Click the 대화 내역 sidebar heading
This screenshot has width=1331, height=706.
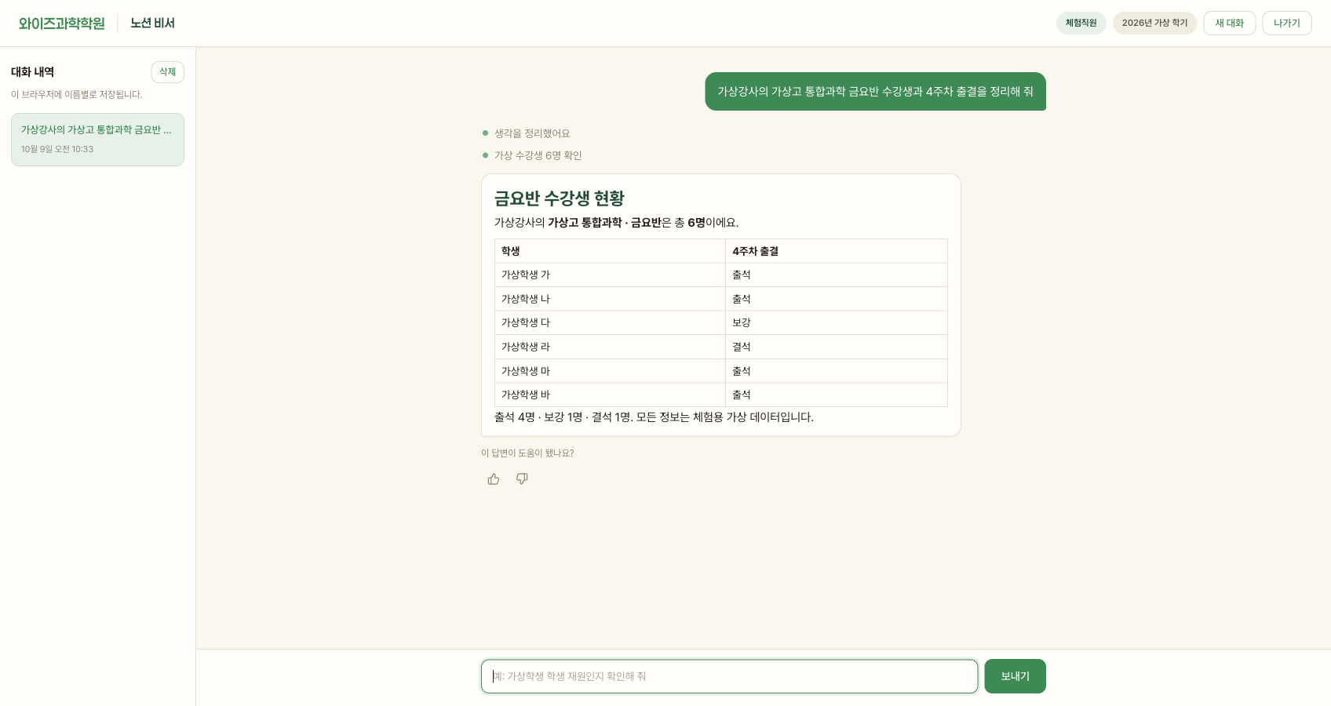tap(33, 72)
